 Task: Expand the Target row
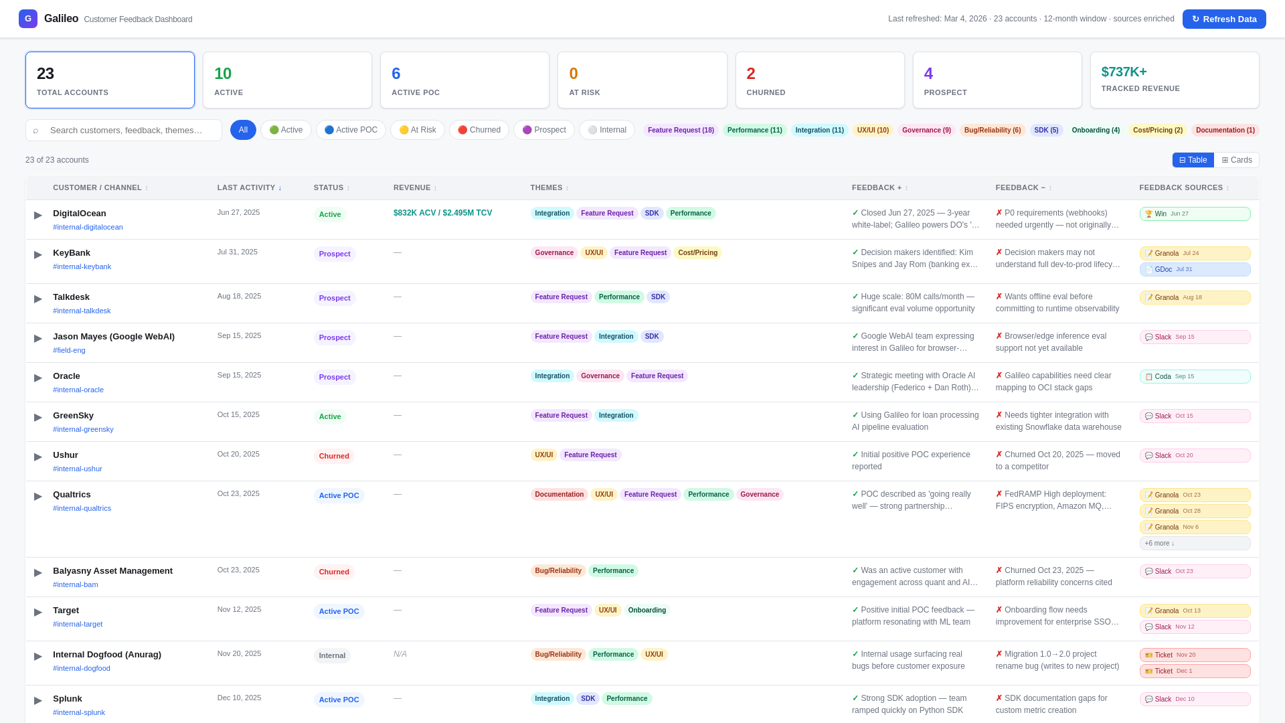point(38,612)
